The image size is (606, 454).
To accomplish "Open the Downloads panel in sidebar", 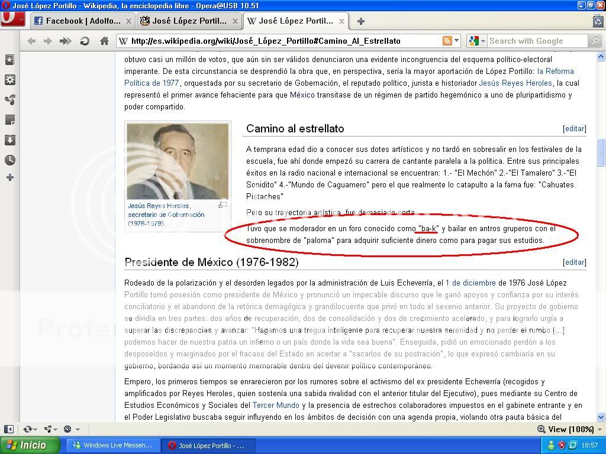I will (x=9, y=140).
